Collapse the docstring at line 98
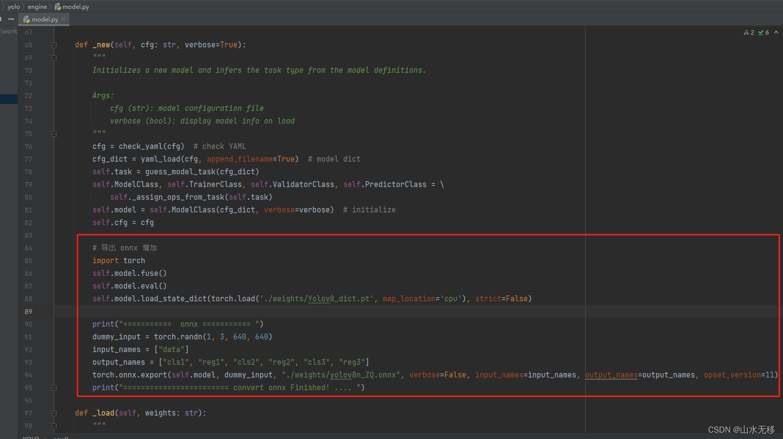Image resolution: width=783 pixels, height=439 pixels. (54, 426)
